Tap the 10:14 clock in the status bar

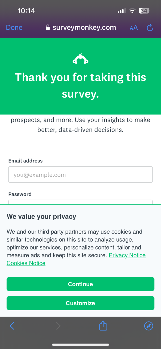point(26,11)
